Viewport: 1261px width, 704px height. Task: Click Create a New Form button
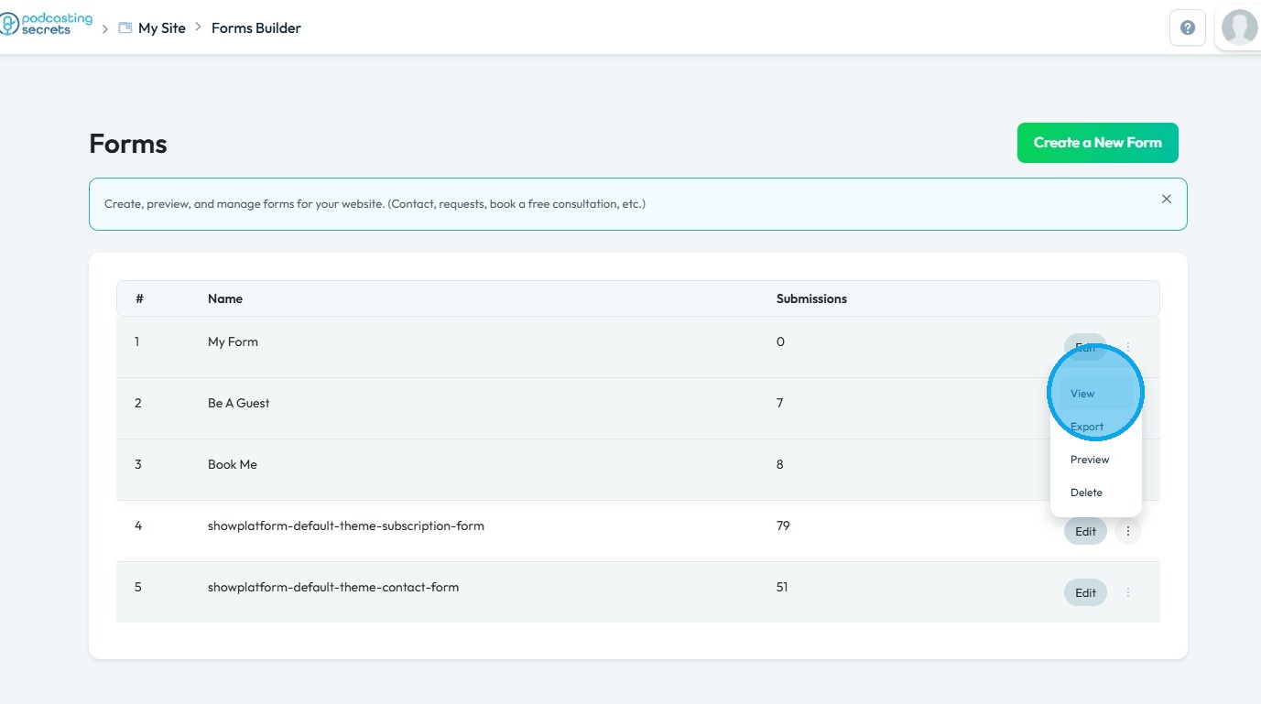[x=1097, y=143]
